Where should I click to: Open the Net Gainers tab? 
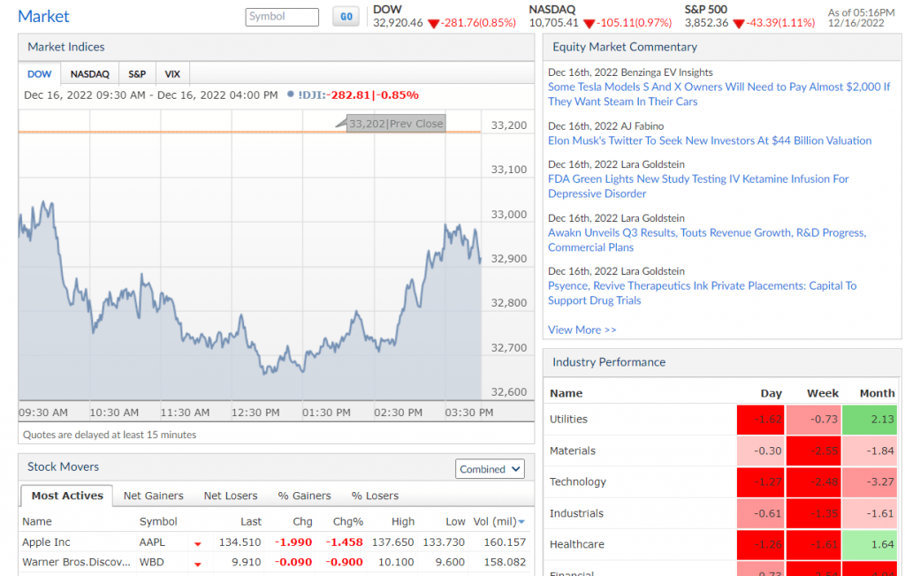pos(154,496)
